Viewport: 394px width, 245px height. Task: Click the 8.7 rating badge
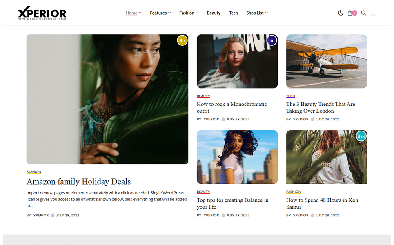pos(182,40)
